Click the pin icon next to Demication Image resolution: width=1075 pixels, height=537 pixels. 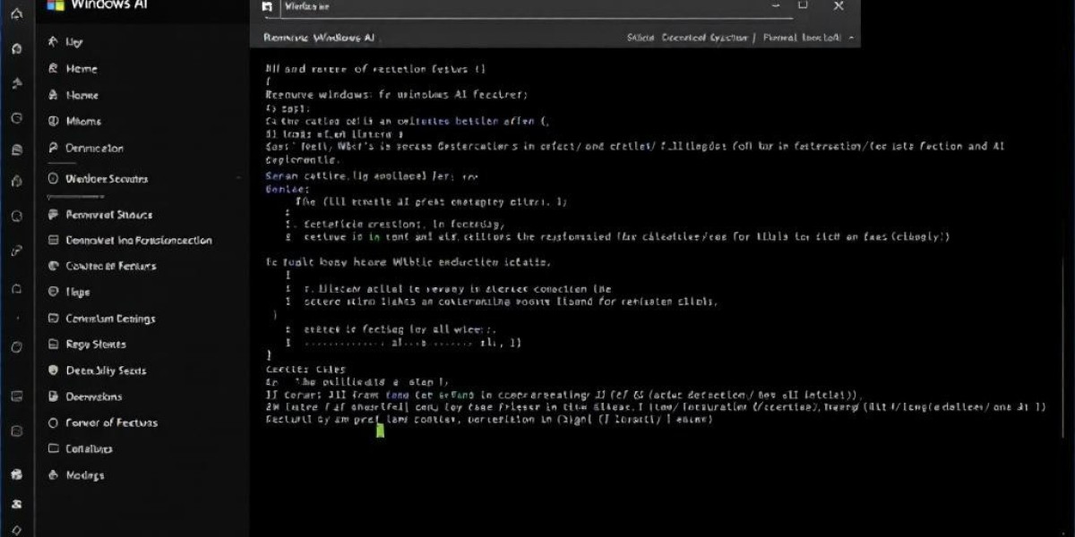coord(52,149)
